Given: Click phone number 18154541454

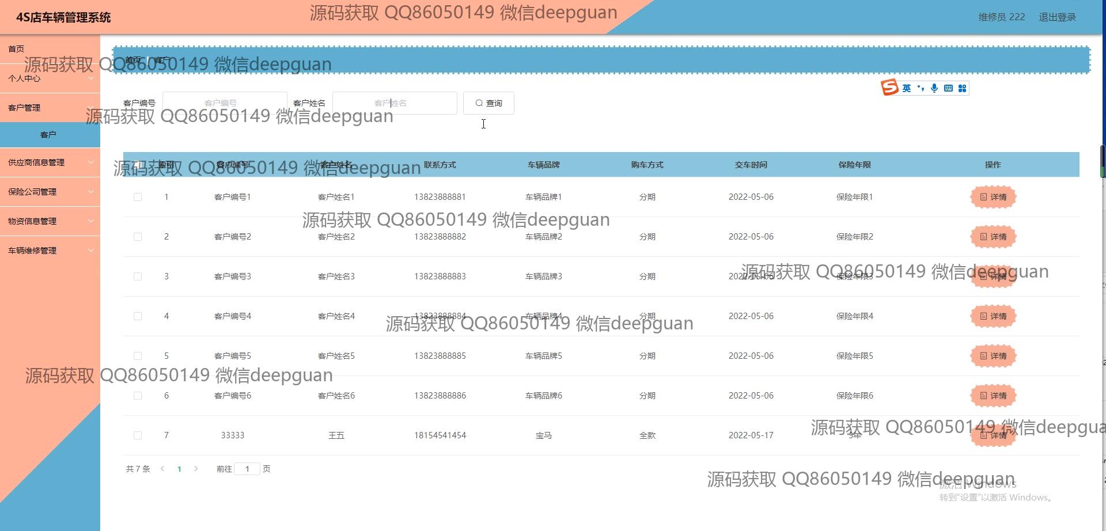Looking at the screenshot, I should point(440,435).
